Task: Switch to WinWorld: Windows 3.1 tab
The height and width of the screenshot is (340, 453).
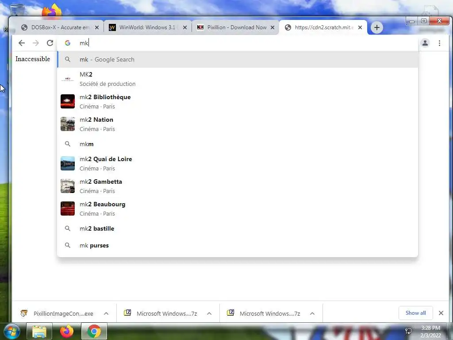Action: pos(147,27)
